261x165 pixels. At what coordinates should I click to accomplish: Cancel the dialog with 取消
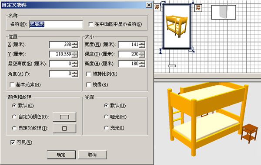pyautogui.click(x=92, y=155)
